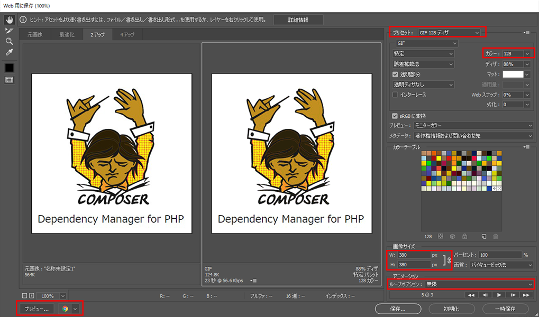This screenshot has height=317, width=539.
Task: Play the animation
Action: tap(499, 295)
